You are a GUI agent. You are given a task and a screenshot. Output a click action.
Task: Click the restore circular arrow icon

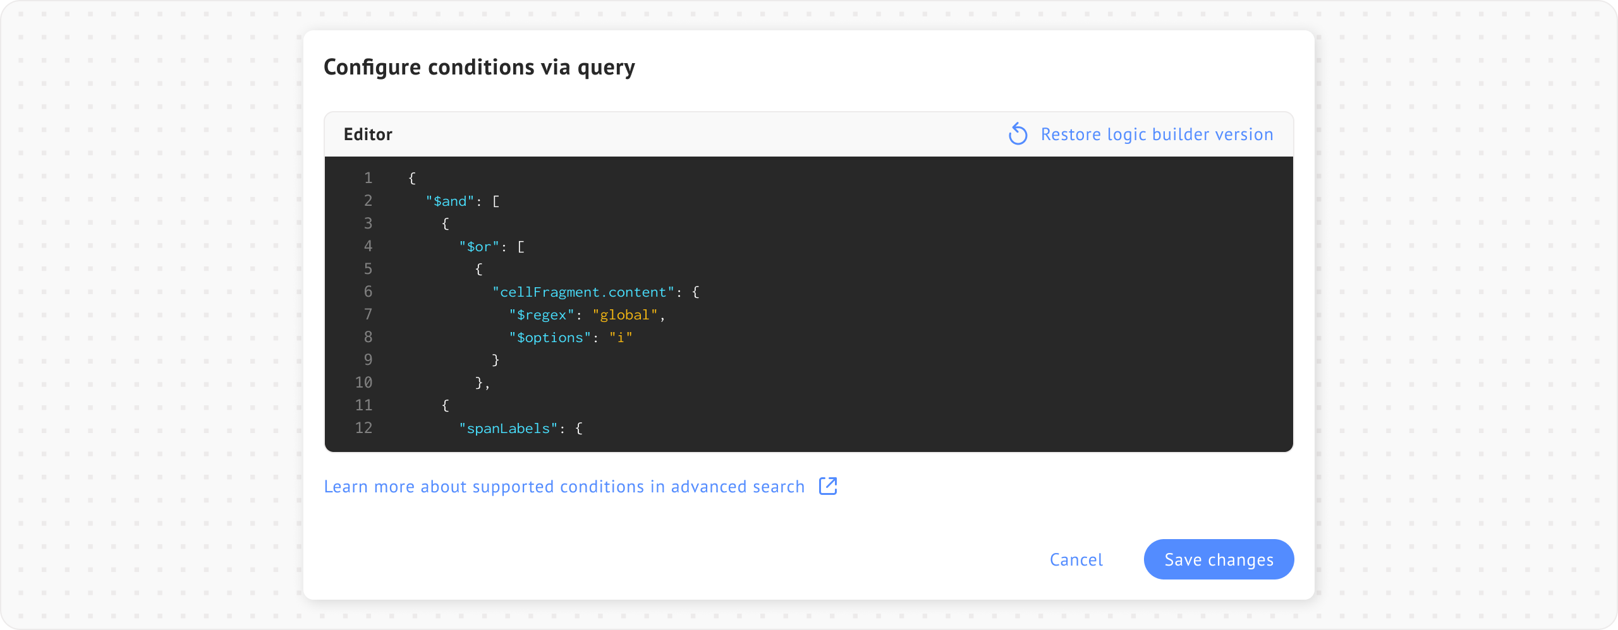[x=1018, y=134]
